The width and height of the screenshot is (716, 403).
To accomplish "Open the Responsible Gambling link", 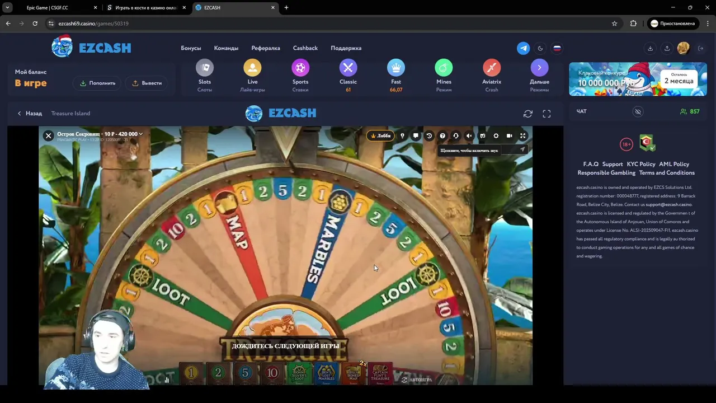I will click(606, 173).
